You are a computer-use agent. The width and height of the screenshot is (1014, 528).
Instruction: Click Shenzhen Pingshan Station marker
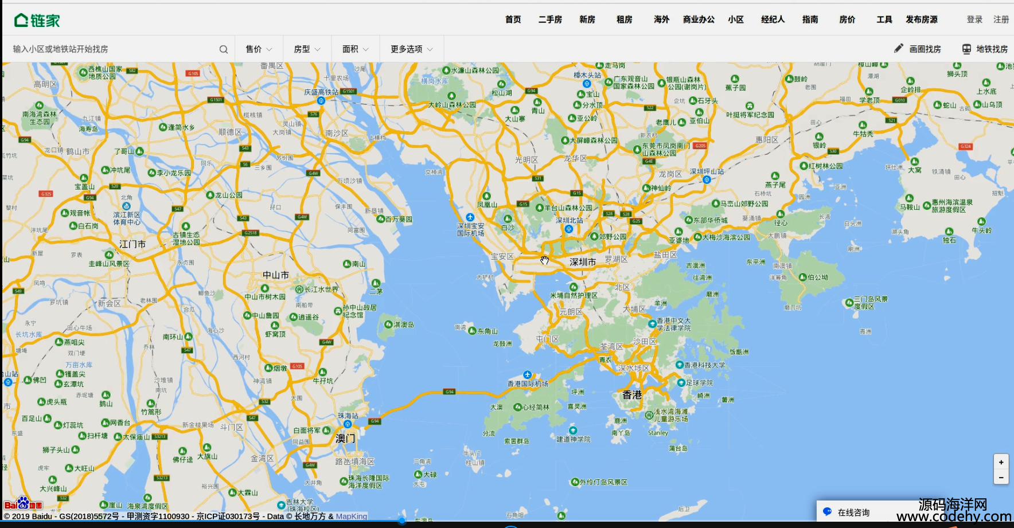coord(707,179)
